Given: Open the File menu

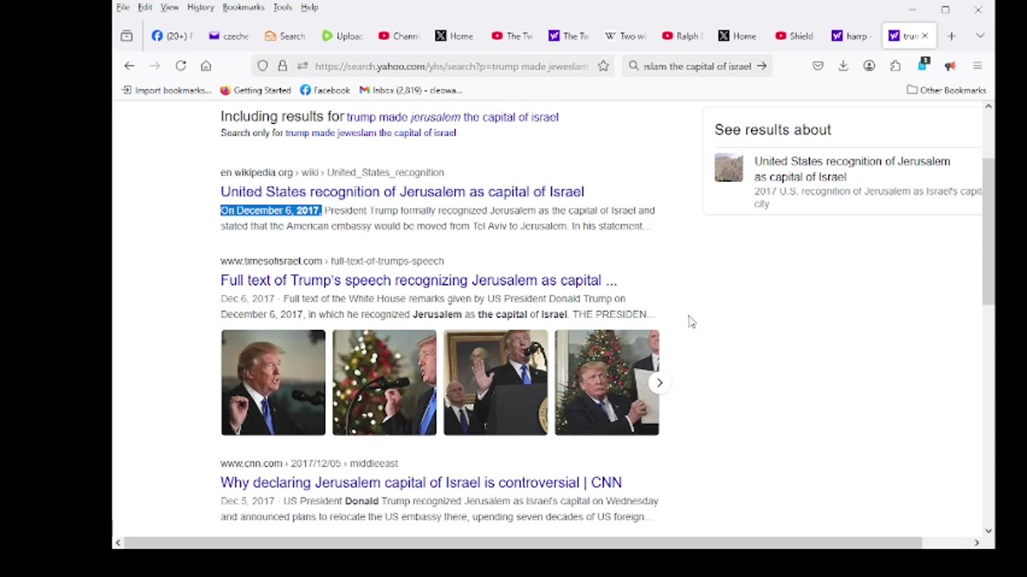Looking at the screenshot, I should (x=123, y=7).
